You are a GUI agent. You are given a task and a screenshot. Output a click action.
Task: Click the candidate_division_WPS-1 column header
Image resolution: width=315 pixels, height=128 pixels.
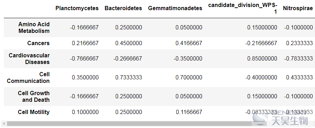click(x=243, y=8)
